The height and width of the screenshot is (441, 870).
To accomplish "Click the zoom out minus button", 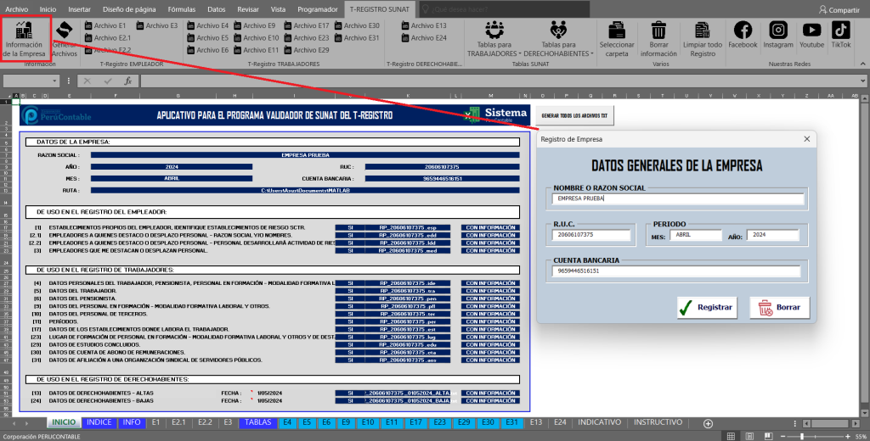I will click(782, 437).
